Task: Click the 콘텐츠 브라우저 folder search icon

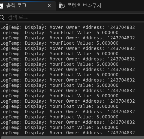Action: (61, 6)
